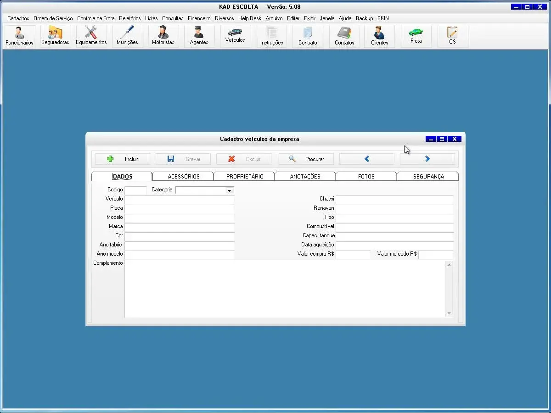
Task: Click Complemento scrollbar down arrow
Action: tap(449, 313)
